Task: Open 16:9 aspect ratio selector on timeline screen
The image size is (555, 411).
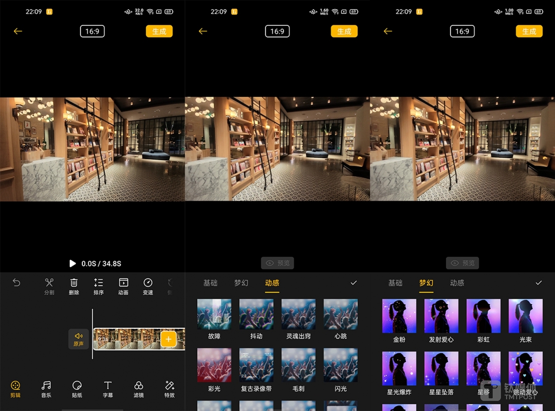Action: tap(92, 31)
